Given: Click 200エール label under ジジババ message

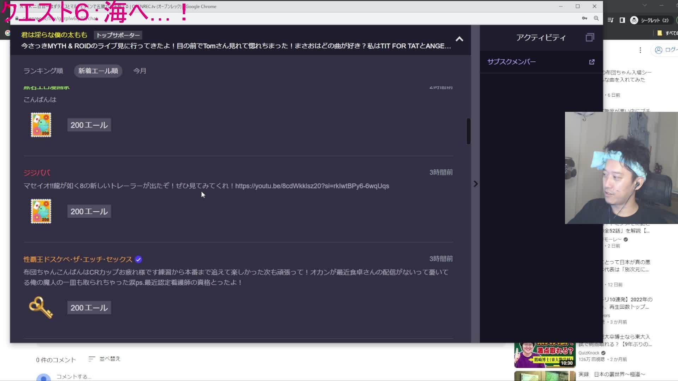Looking at the screenshot, I should [89, 212].
